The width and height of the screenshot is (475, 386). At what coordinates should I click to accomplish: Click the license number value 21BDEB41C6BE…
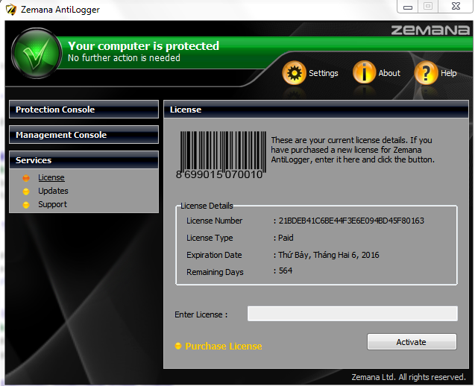(351, 221)
